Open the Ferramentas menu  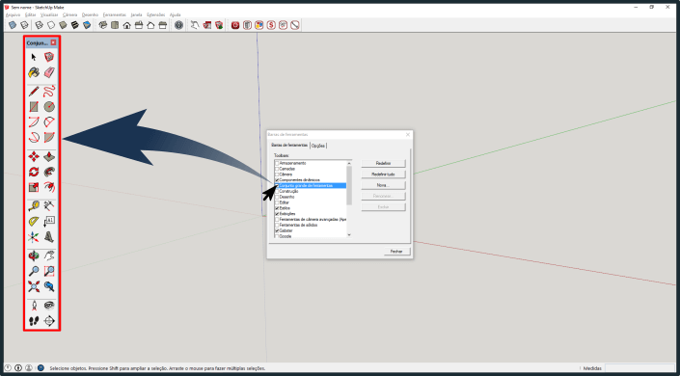114,14
